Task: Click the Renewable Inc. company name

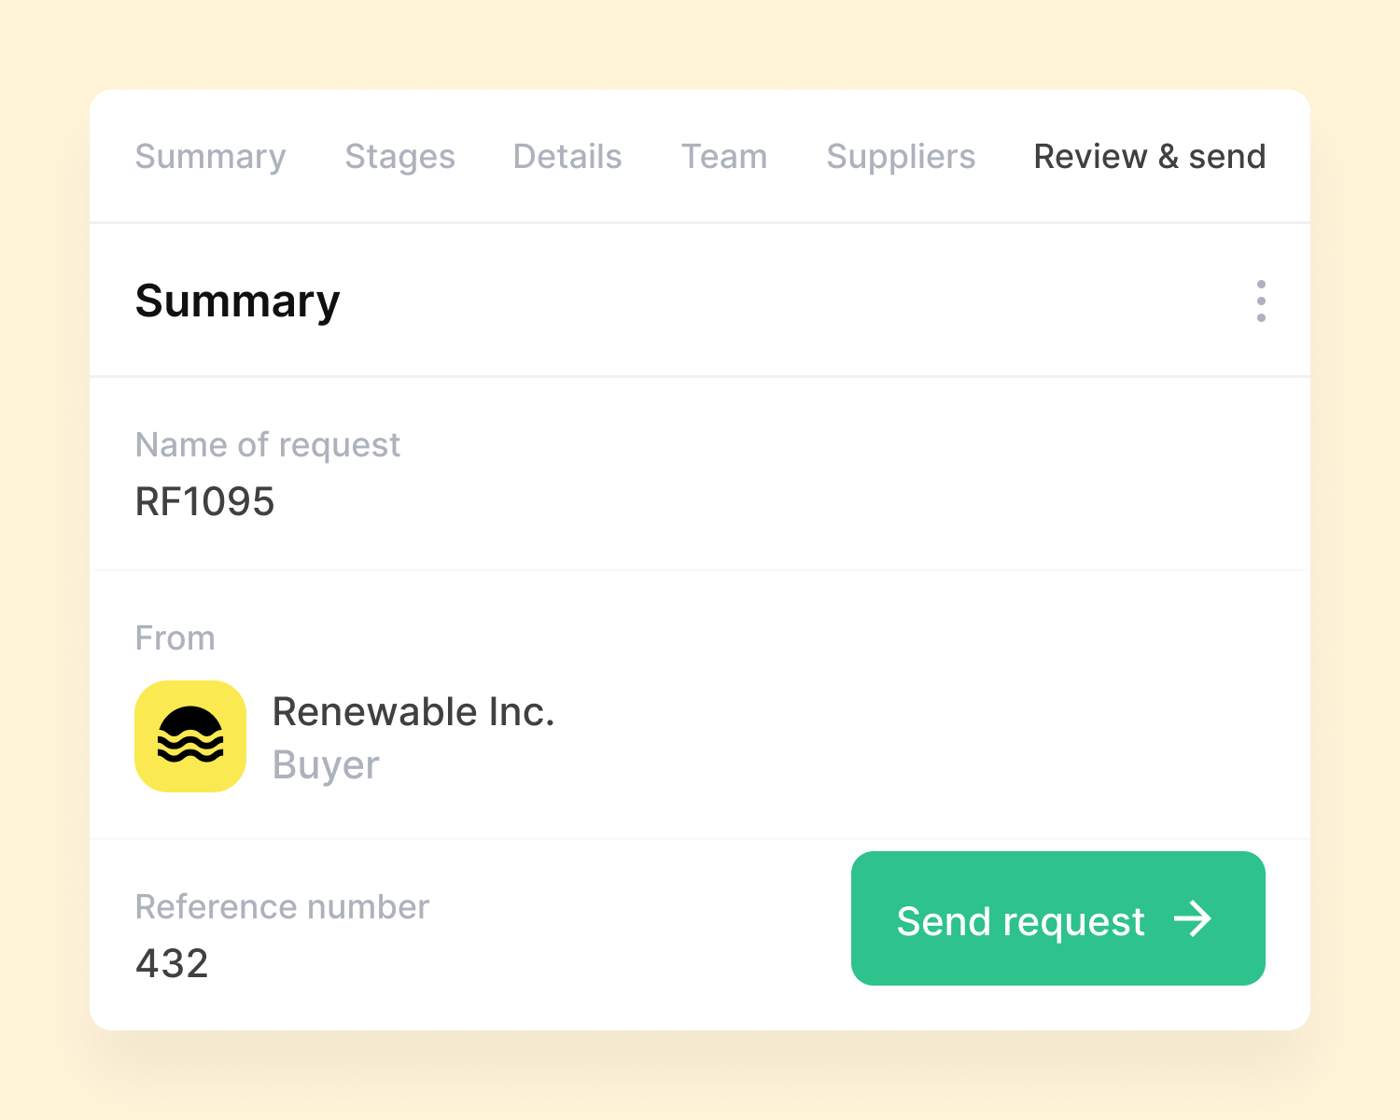Action: pos(413,712)
